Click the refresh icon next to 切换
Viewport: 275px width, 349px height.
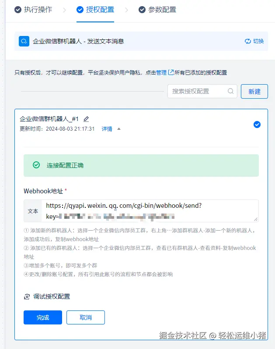tap(248, 41)
